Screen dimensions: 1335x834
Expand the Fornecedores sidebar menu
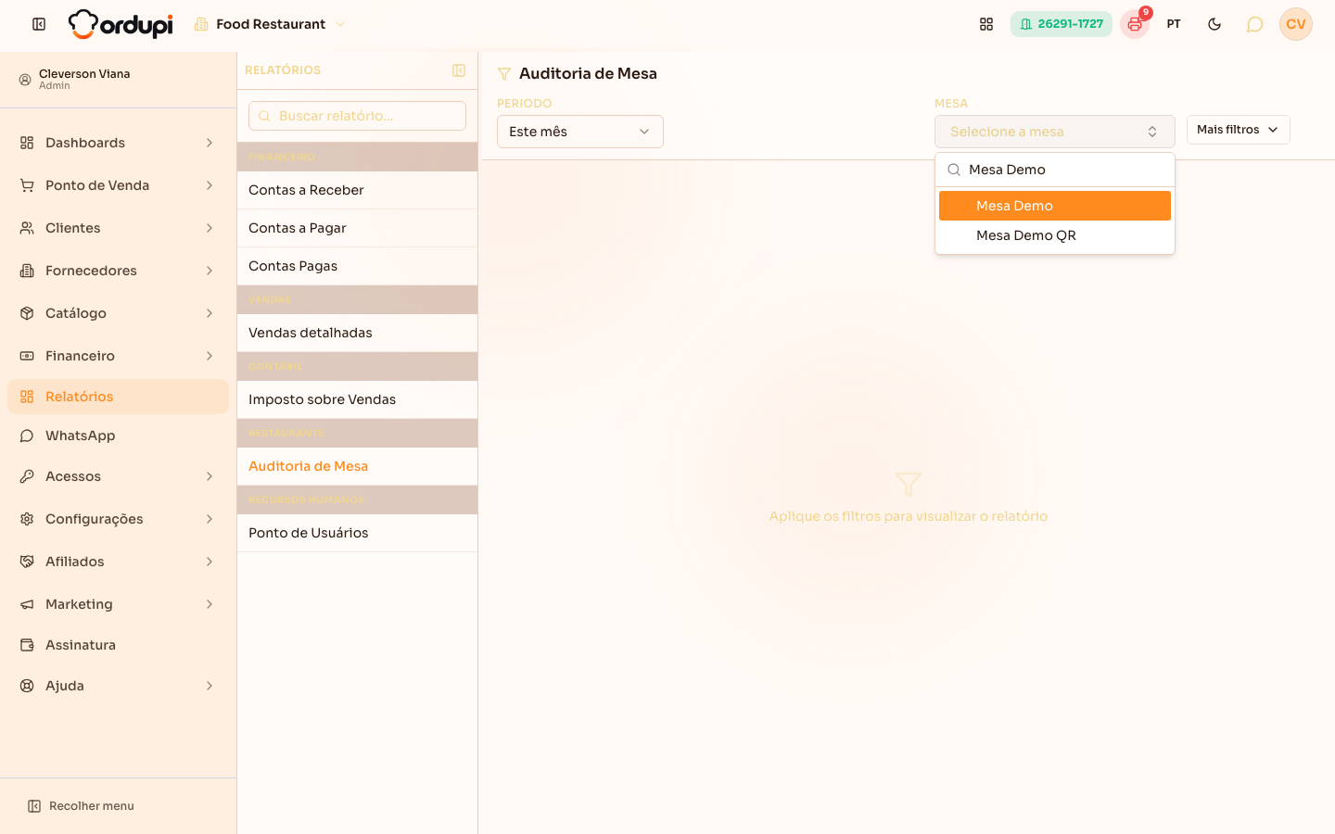(x=118, y=271)
